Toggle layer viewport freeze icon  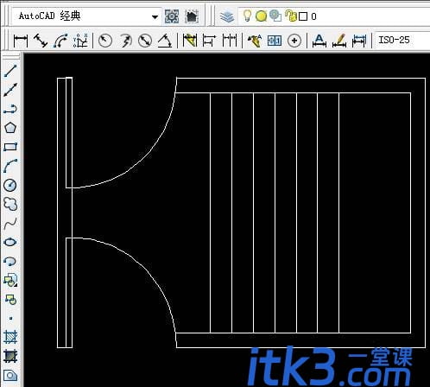(275, 16)
